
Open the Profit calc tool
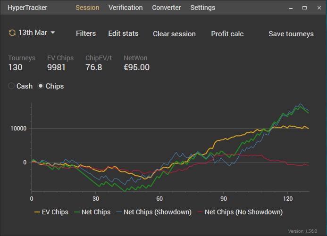[227, 34]
